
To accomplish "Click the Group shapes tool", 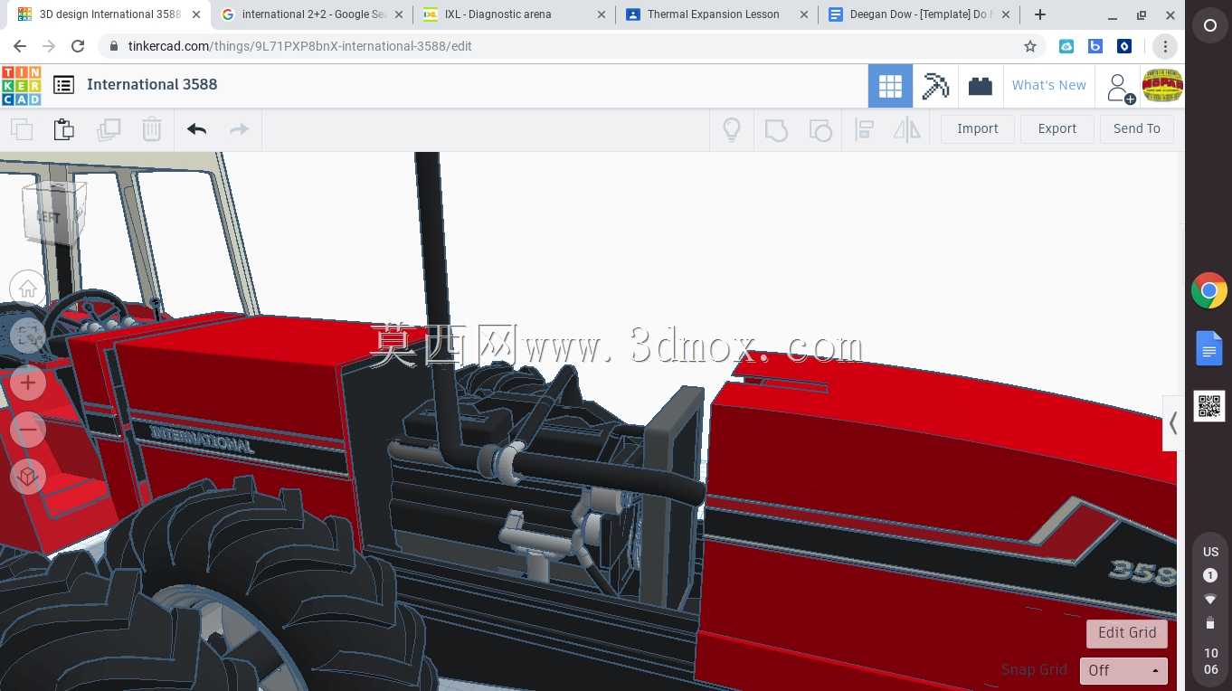I will (776, 129).
